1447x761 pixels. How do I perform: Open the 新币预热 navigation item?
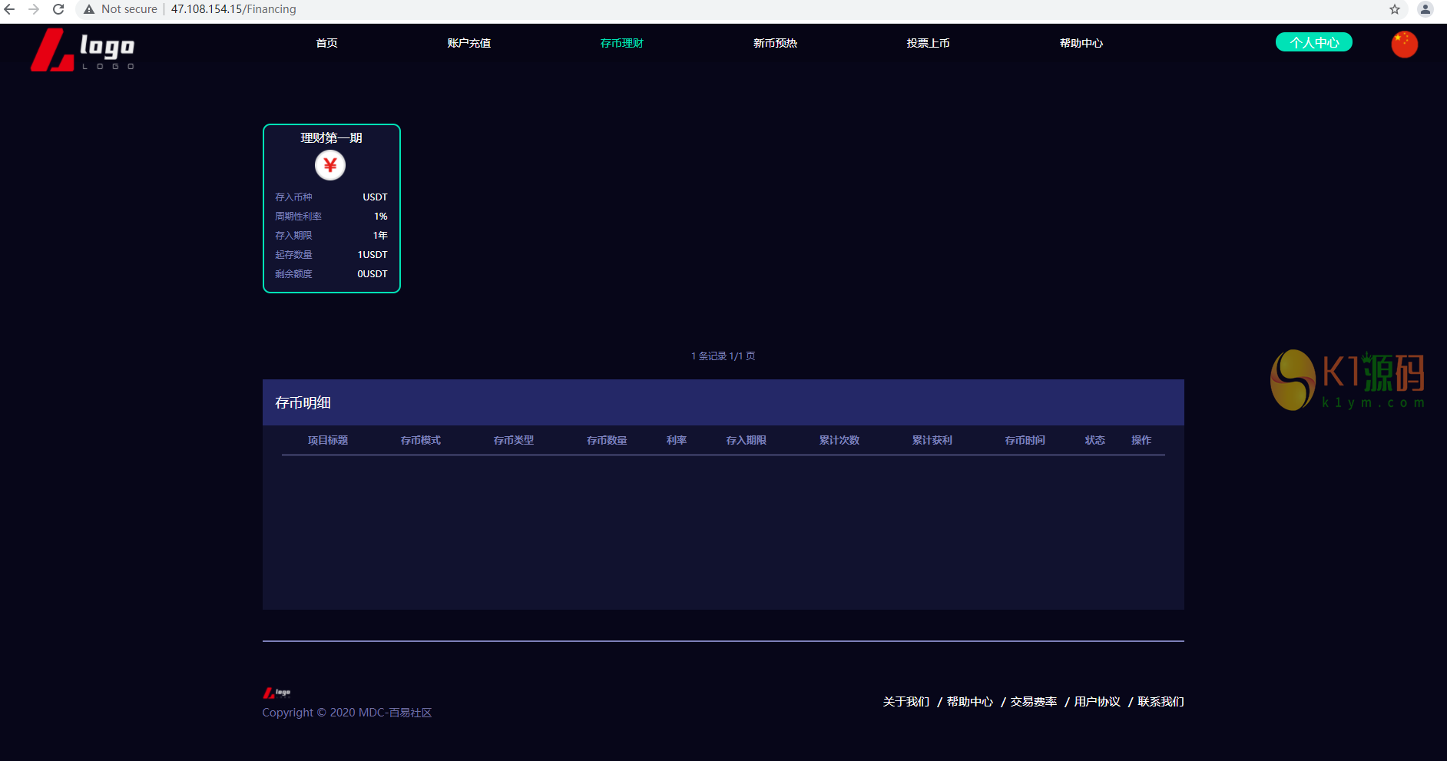point(775,43)
